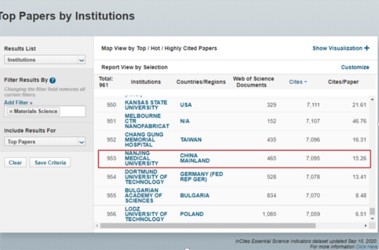
Task: Click the Web of Science Documents header
Action: 253,82
